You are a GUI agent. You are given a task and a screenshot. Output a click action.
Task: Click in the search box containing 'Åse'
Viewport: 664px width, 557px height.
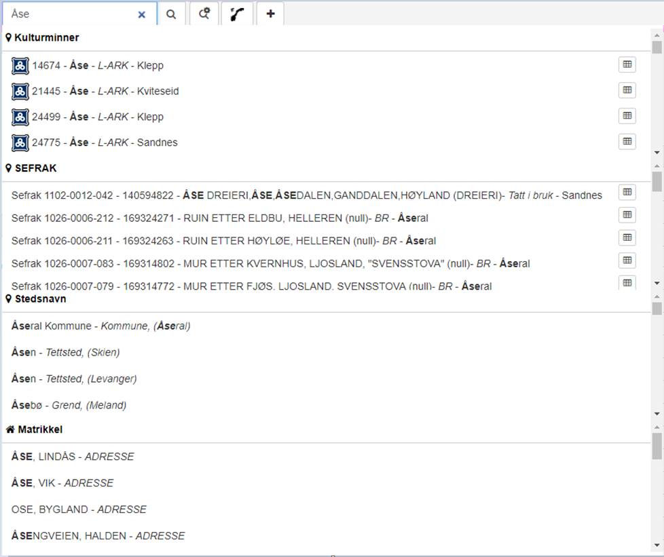coord(68,14)
